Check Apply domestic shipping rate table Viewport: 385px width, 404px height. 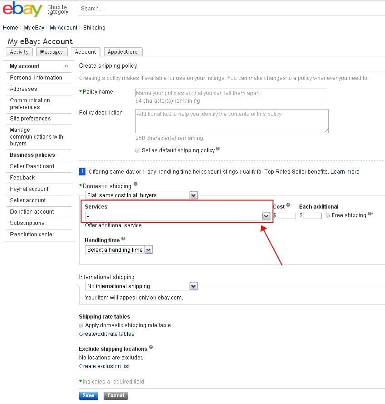coord(81,325)
